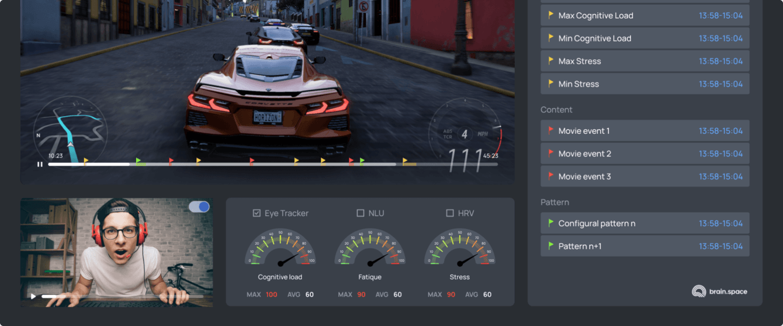The height and width of the screenshot is (326, 783).
Task: Click the red flag icon beside Movie event 2
Action: pyautogui.click(x=550, y=153)
